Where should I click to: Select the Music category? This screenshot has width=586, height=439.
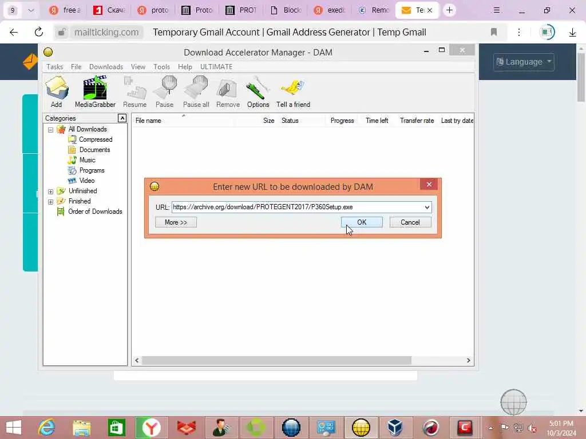(x=87, y=160)
